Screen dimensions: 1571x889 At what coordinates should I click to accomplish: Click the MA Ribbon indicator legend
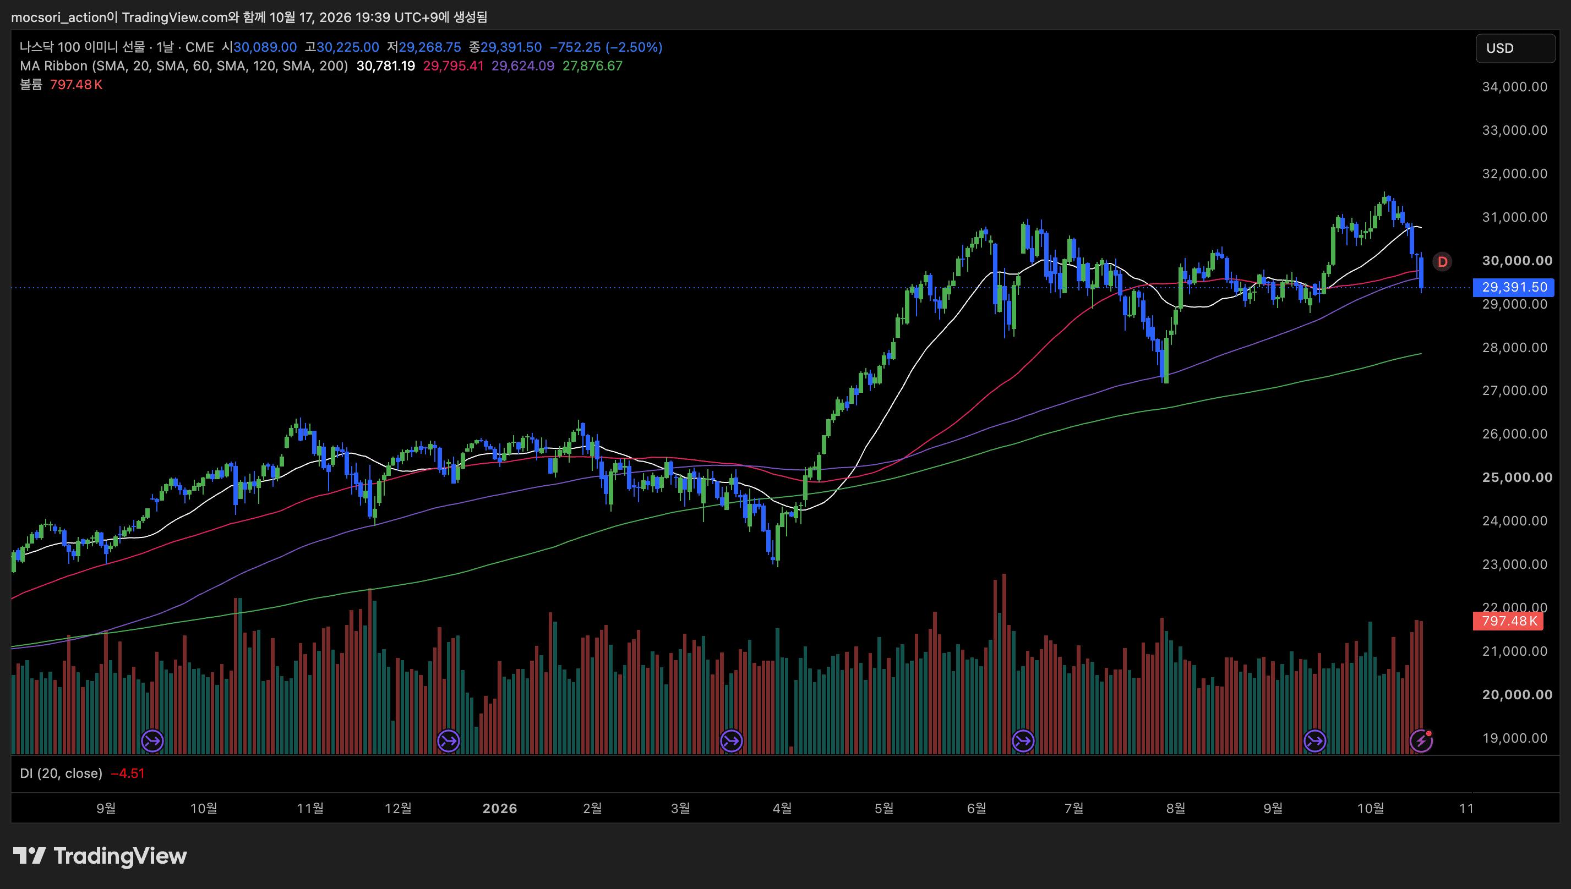tap(184, 66)
